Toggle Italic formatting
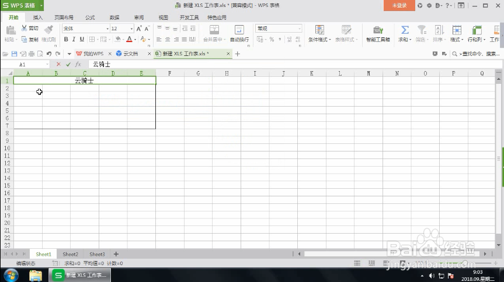 (74, 39)
